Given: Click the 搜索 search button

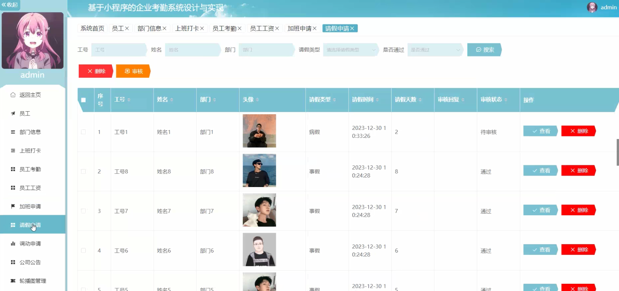Looking at the screenshot, I should pos(485,50).
